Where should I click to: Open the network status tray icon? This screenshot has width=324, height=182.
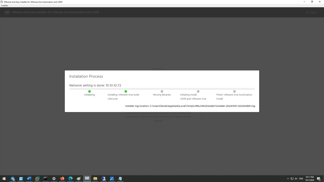[x=292, y=179]
